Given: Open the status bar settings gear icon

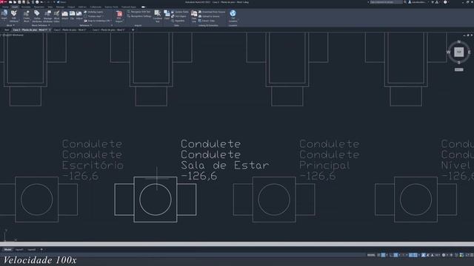Looking at the screenshot, I should pyautogui.click(x=444, y=255).
